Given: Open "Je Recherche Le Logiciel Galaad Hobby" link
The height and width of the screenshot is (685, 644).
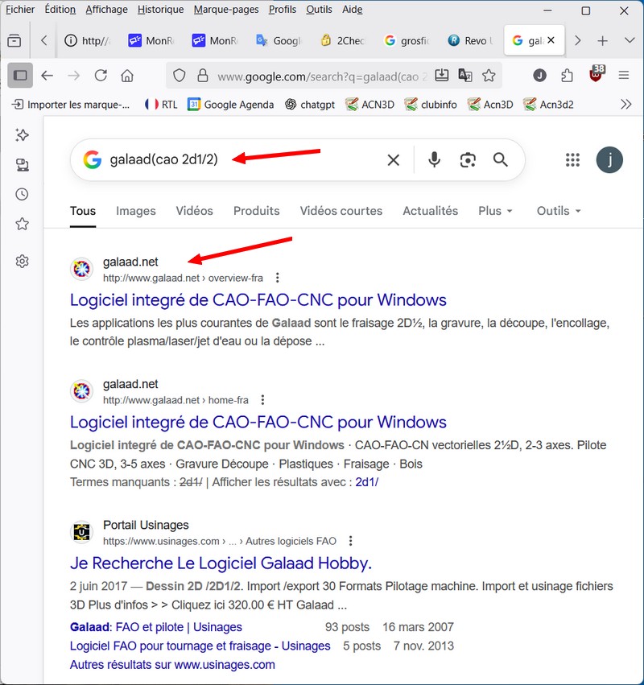Looking at the screenshot, I should point(221,563).
